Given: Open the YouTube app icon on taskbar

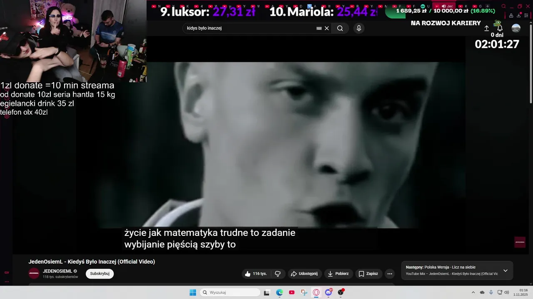Looking at the screenshot, I should pos(291,292).
